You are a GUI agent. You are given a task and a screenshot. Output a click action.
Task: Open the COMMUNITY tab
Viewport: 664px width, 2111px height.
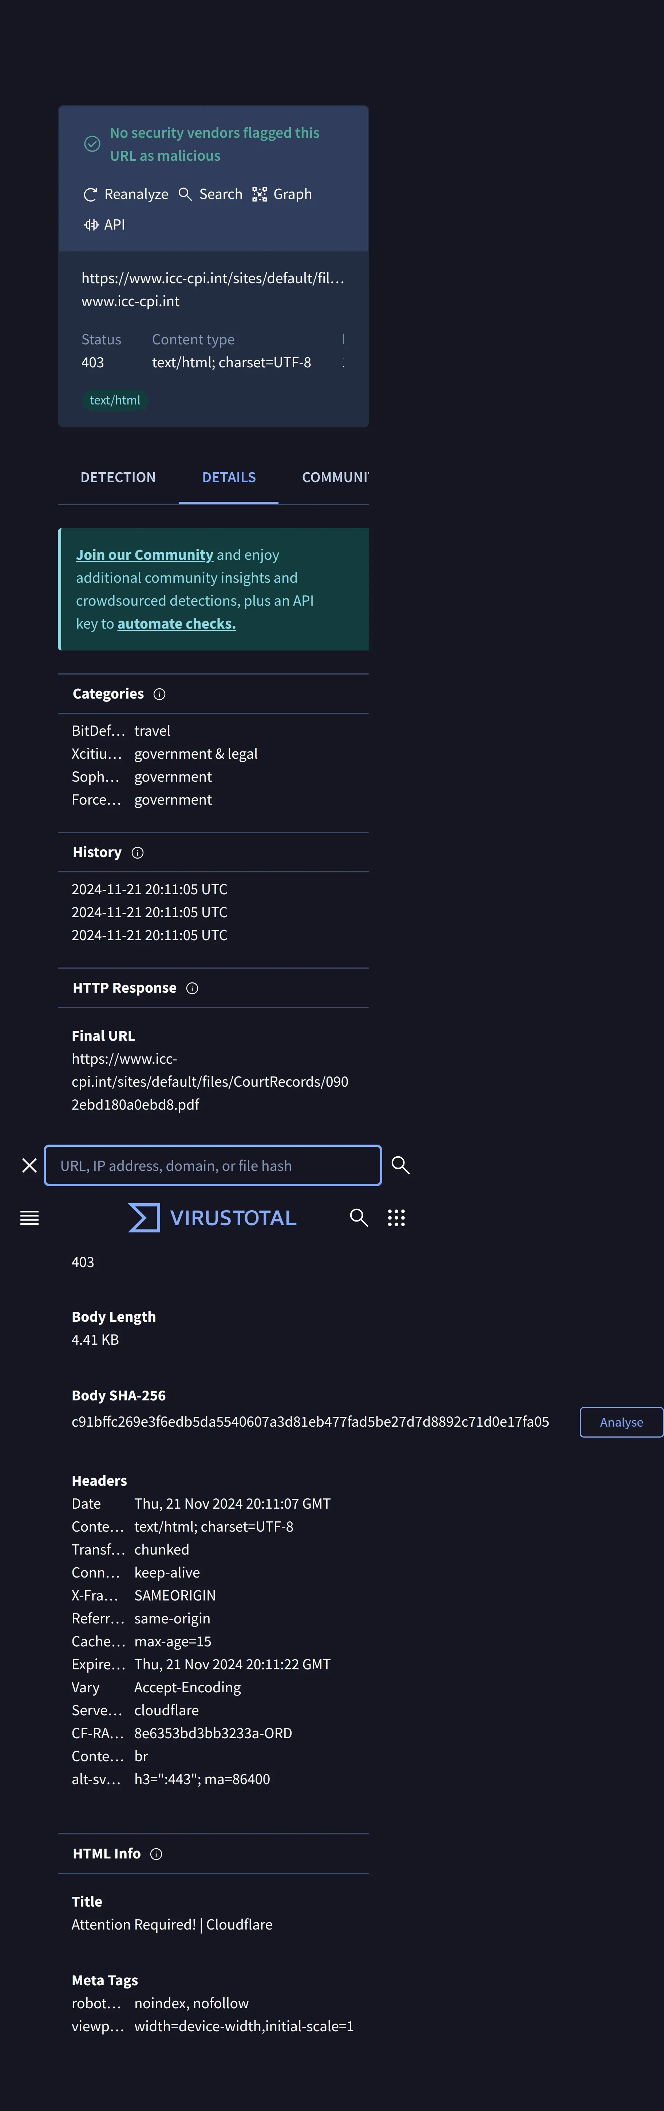click(336, 478)
